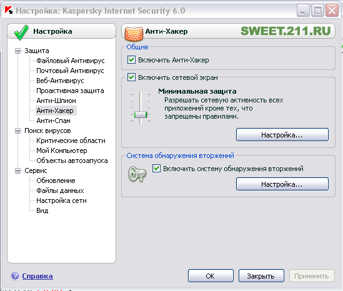Open the Справка help link

point(37,276)
